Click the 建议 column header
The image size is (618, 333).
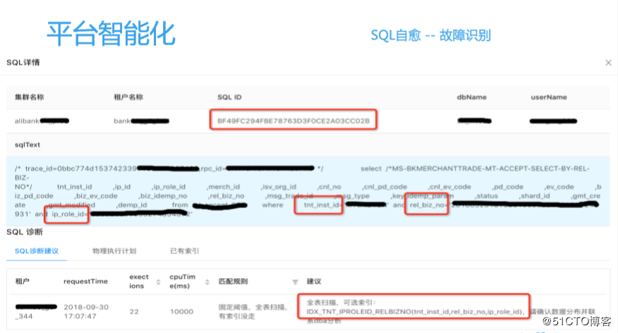(314, 281)
